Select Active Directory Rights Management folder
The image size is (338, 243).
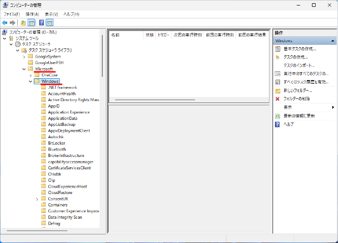pyautogui.click(x=74, y=100)
